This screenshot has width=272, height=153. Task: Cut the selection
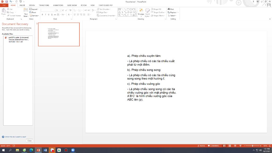[x=10, y=9]
